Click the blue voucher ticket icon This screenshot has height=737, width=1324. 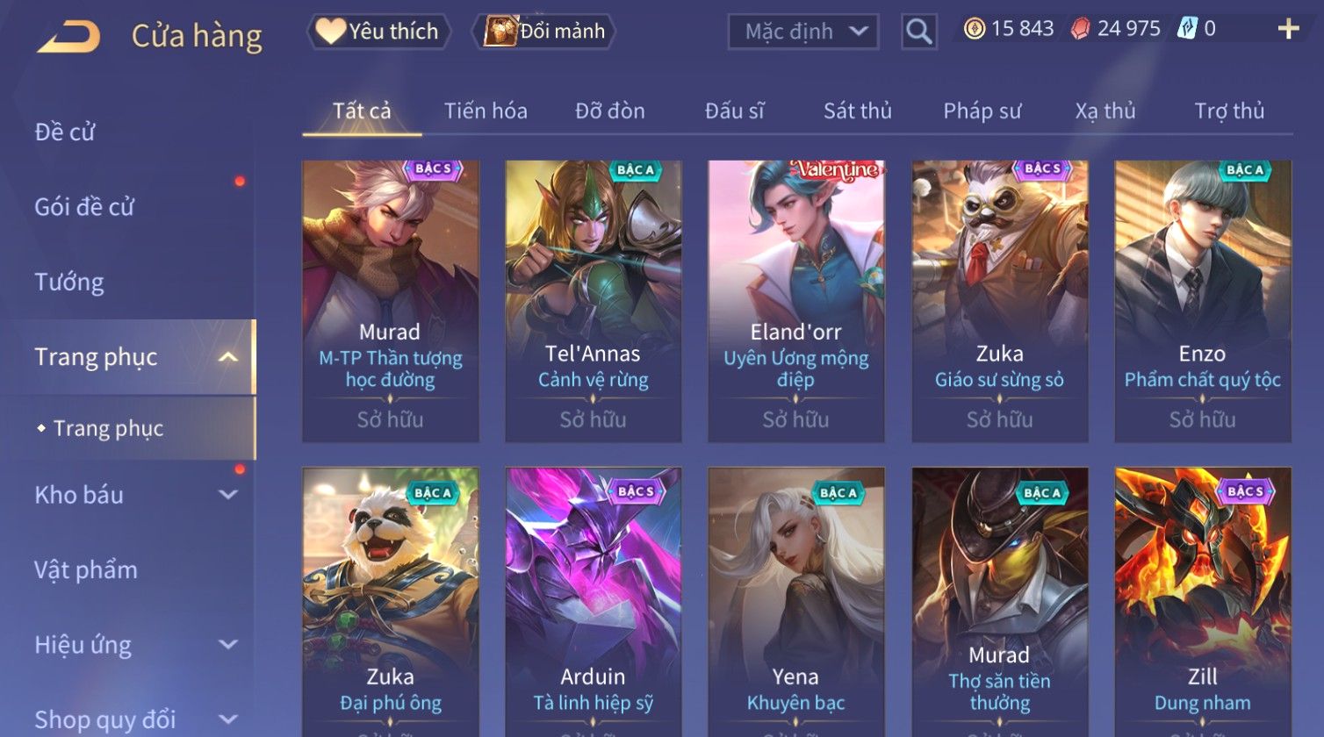pos(1186,29)
